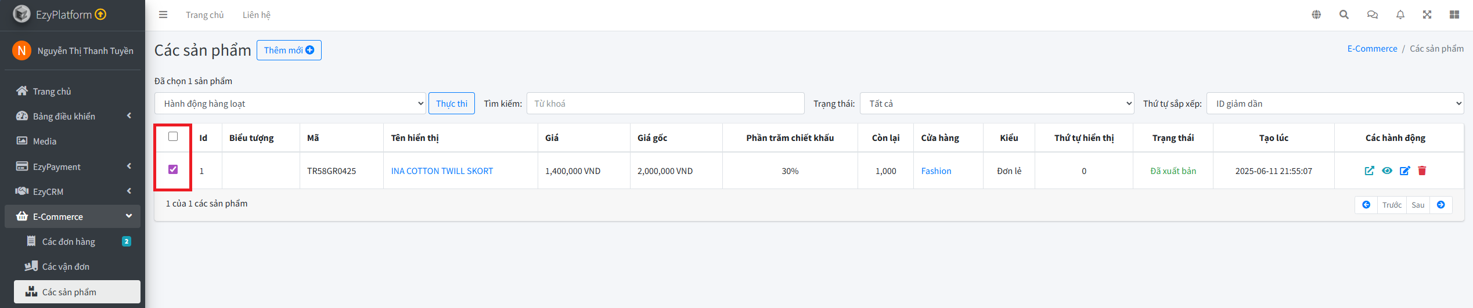This screenshot has width=1473, height=308.
Task: Click the hamburger sidebar toggle icon
Action: [x=163, y=15]
